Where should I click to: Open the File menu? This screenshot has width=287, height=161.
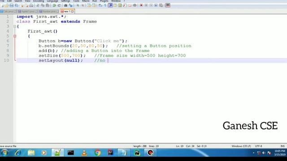[2, 1]
